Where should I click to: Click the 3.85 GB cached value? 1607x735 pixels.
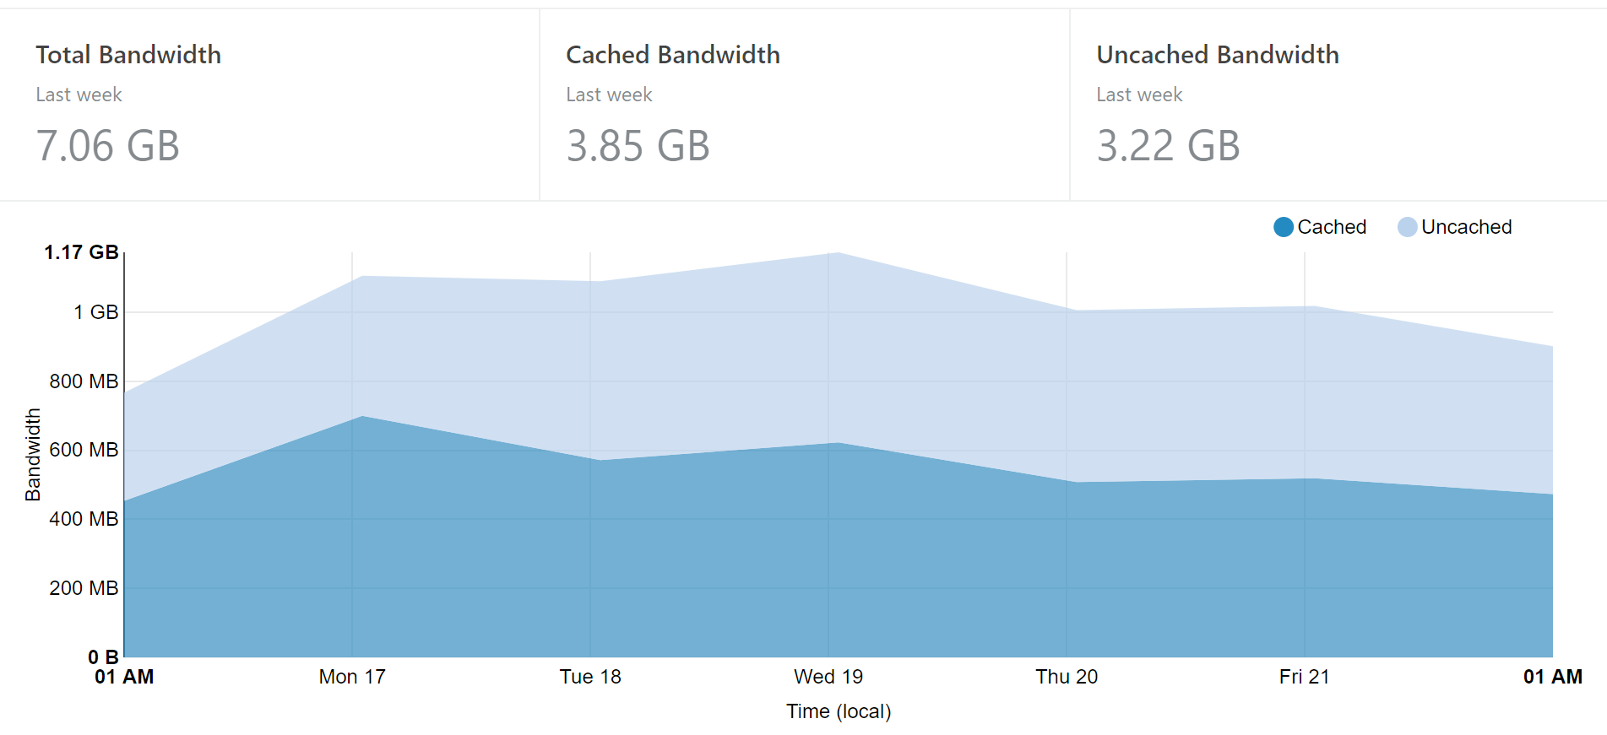[x=638, y=146]
